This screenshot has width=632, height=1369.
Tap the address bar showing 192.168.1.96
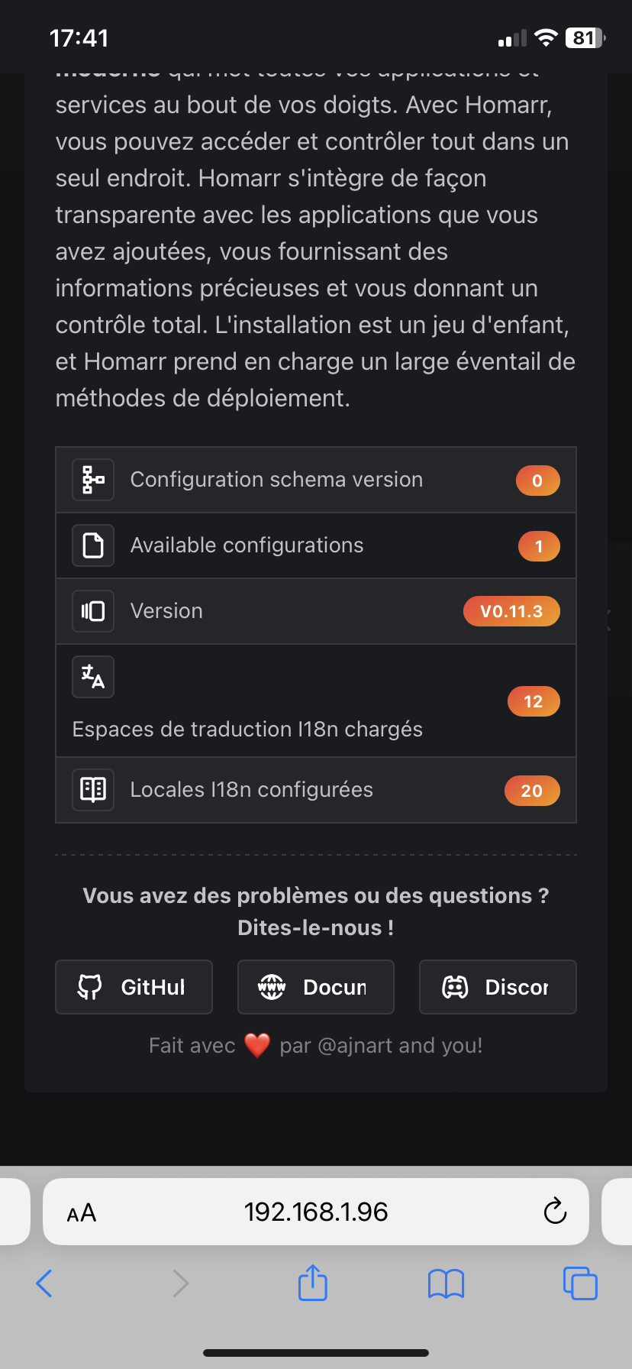316,1212
